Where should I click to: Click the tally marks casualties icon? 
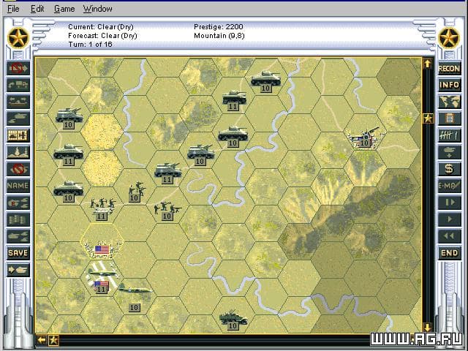pyautogui.click(x=449, y=135)
